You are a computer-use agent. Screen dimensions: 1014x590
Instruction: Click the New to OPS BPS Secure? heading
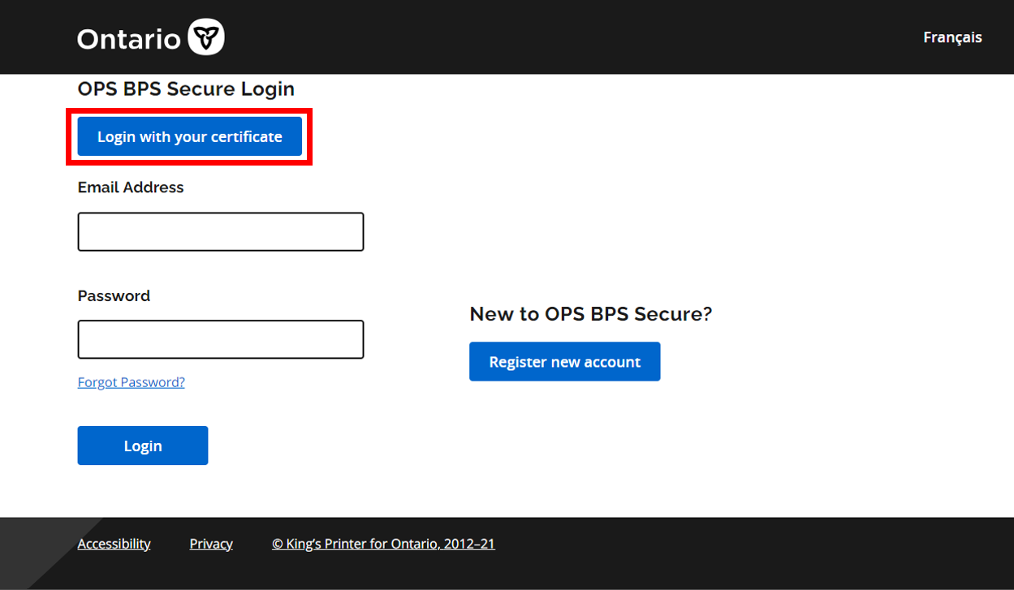point(590,314)
